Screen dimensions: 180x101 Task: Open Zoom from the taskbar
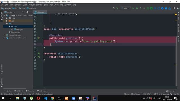click(73, 98)
